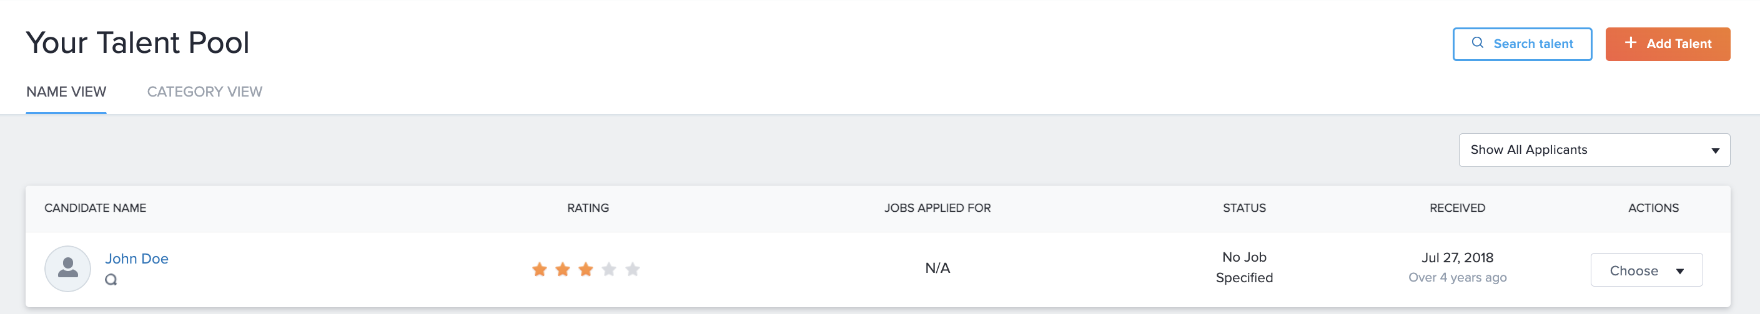Open the Show All Applicants dropdown

tap(1594, 150)
